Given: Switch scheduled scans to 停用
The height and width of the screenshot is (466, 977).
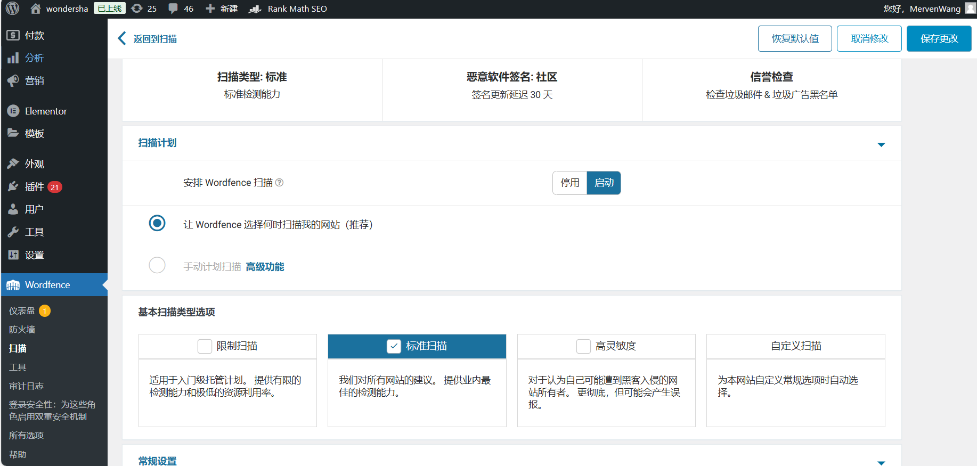Looking at the screenshot, I should (570, 183).
